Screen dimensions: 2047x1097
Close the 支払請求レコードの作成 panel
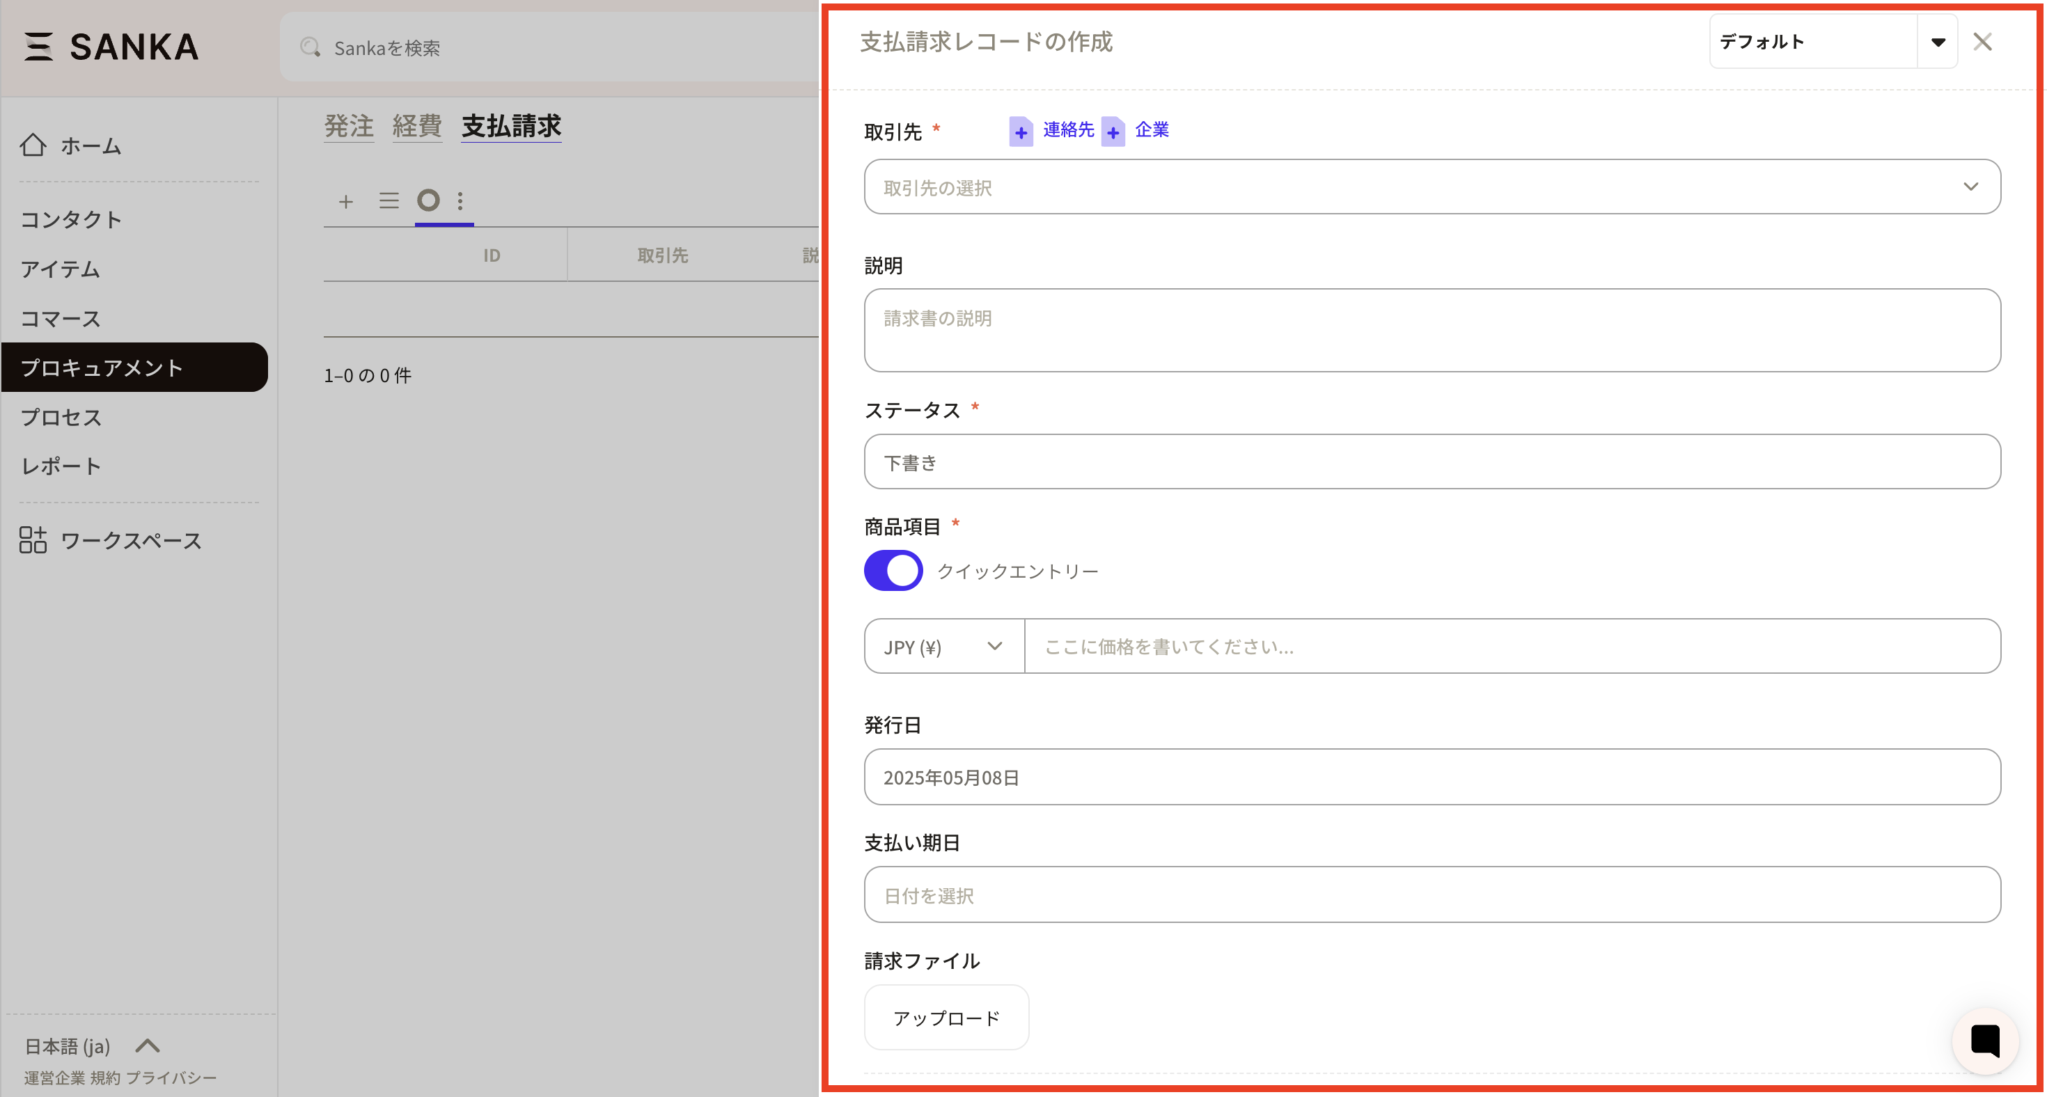point(1983,42)
